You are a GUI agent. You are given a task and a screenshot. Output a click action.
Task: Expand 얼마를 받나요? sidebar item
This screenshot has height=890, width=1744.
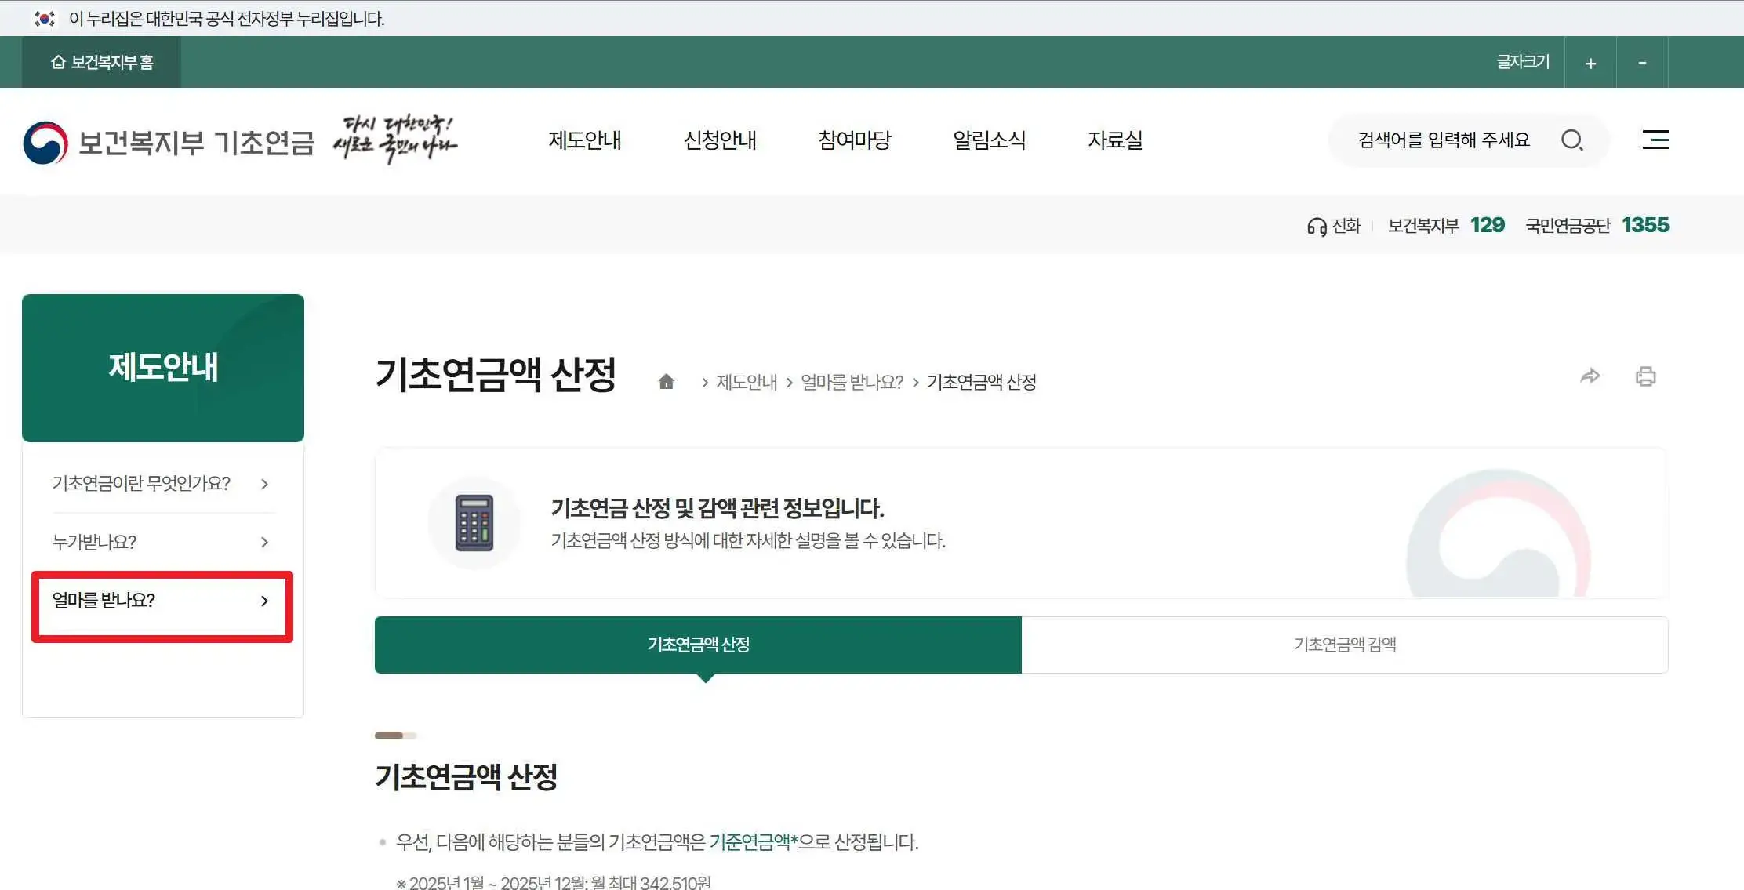click(162, 601)
